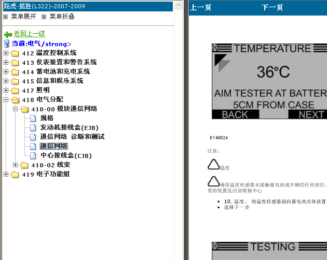Click warning triangle beside 温度 note
This screenshot has height=260, width=327.
pyautogui.click(x=213, y=165)
